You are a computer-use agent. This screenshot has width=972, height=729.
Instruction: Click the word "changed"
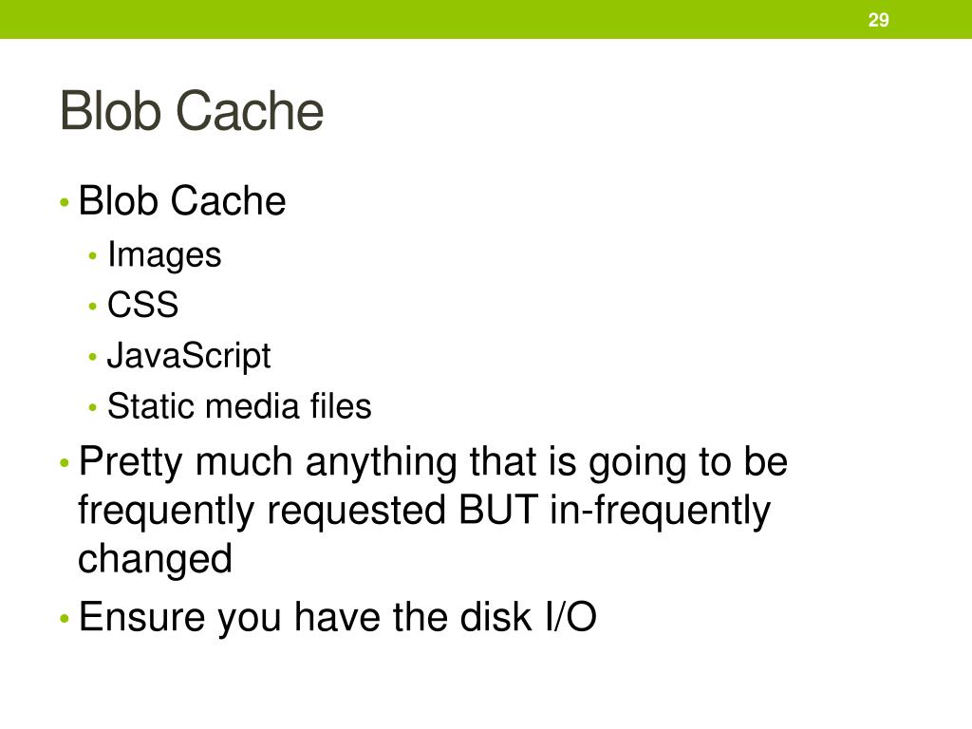click(x=155, y=559)
